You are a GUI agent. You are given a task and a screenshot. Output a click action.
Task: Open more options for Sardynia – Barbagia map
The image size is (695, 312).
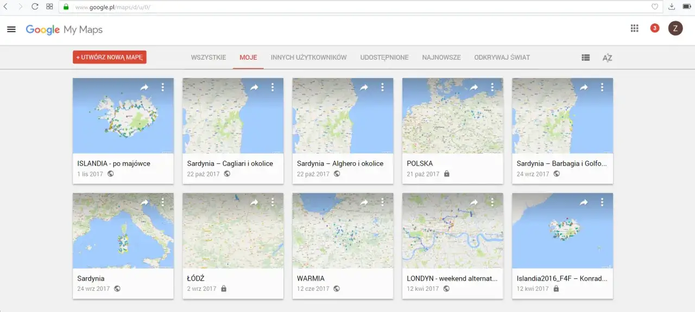tap(602, 87)
